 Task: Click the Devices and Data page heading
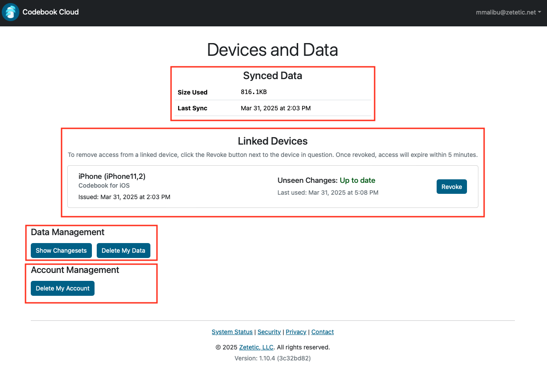click(x=273, y=50)
